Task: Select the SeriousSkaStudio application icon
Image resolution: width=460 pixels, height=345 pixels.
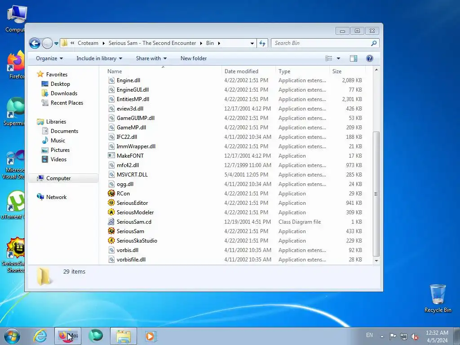Action: tap(111, 241)
